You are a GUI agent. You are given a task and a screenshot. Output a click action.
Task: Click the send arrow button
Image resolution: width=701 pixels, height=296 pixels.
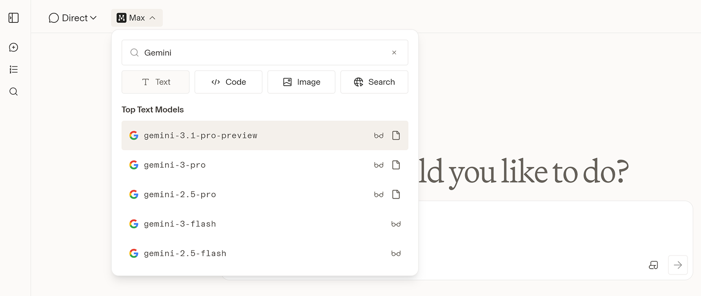click(x=678, y=265)
